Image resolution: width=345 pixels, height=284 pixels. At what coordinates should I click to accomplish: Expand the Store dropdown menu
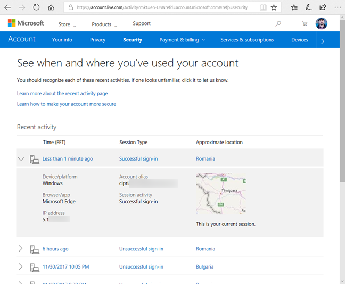[x=67, y=24]
